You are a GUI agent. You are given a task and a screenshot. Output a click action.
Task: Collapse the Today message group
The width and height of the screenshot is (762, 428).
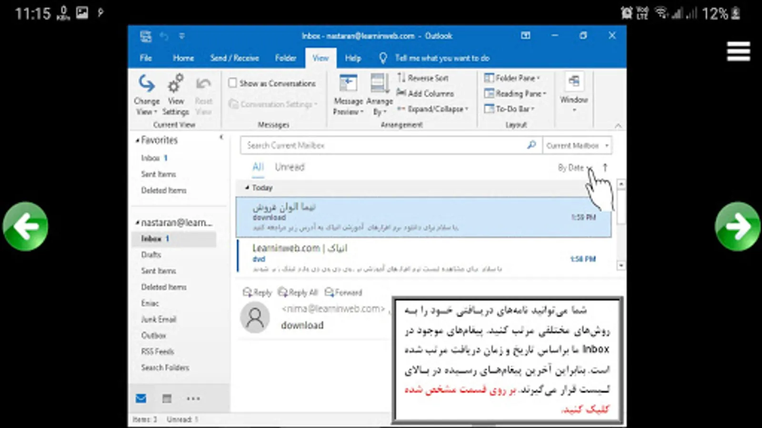coord(247,188)
